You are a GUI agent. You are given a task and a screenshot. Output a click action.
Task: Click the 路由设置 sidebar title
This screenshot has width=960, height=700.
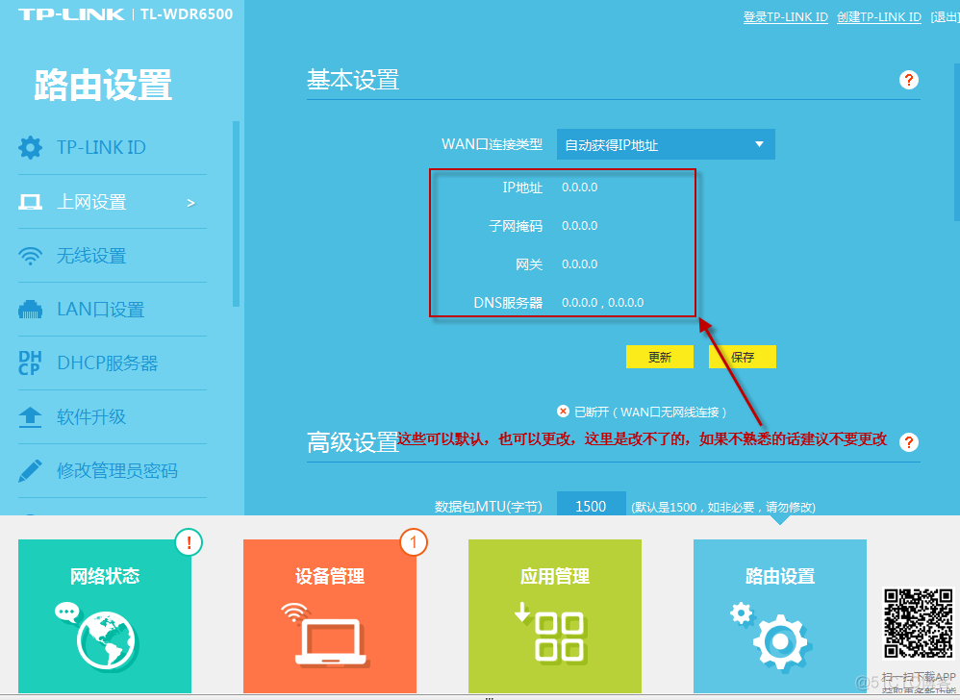[103, 85]
